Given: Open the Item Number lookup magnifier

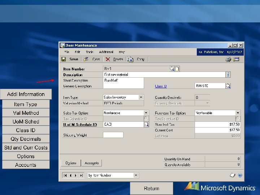Looking at the screenshot, I should point(172,69).
